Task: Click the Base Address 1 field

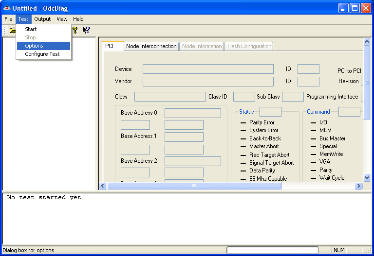Action: pos(184,137)
